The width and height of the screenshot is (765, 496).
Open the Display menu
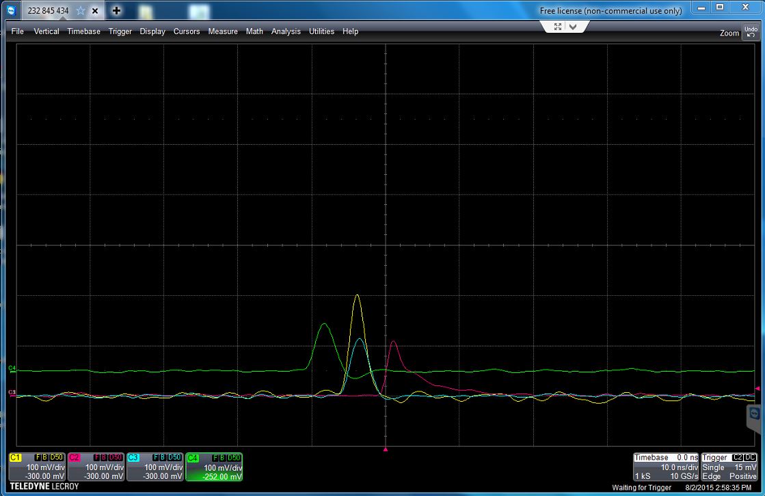[x=152, y=31]
